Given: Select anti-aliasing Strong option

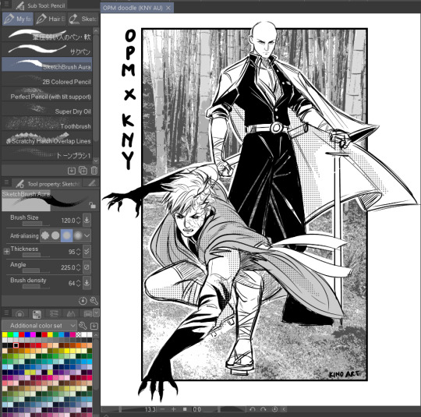Looking at the screenshot, I should (x=78, y=235).
